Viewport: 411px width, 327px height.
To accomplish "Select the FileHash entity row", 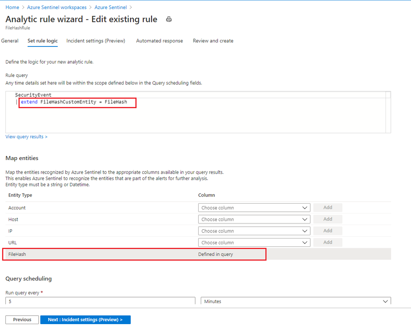I will [198, 254].
